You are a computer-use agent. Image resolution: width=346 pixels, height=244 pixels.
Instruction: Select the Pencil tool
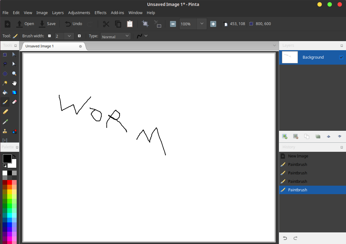tap(5, 112)
